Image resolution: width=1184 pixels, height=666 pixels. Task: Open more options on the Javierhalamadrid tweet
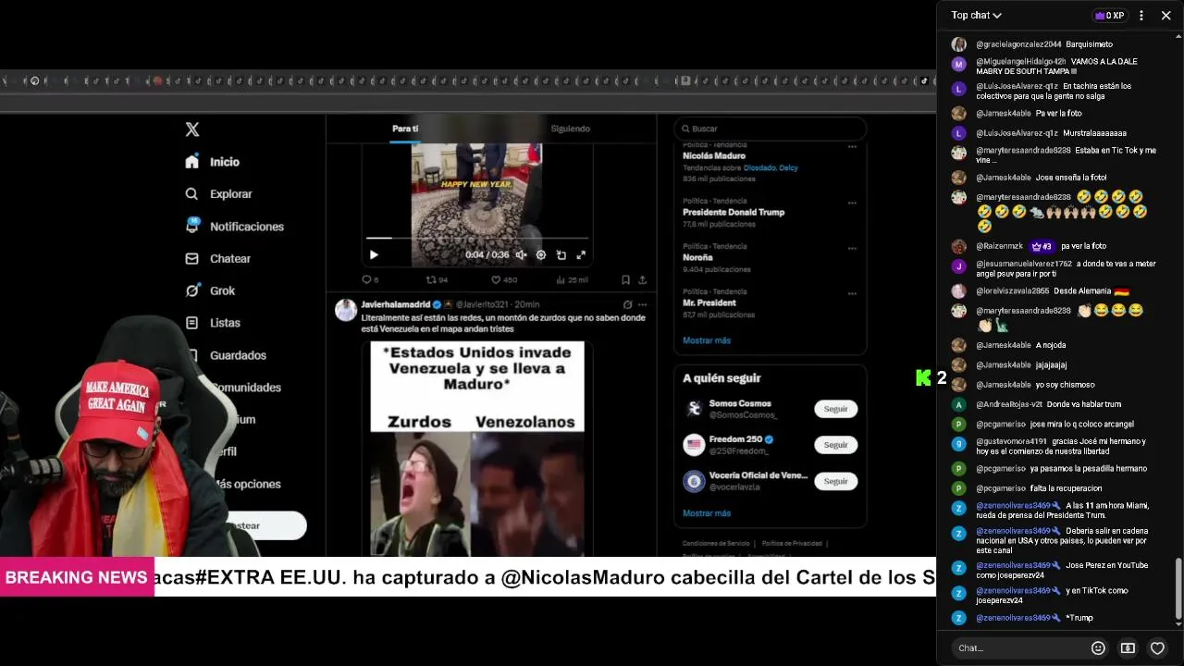(643, 304)
